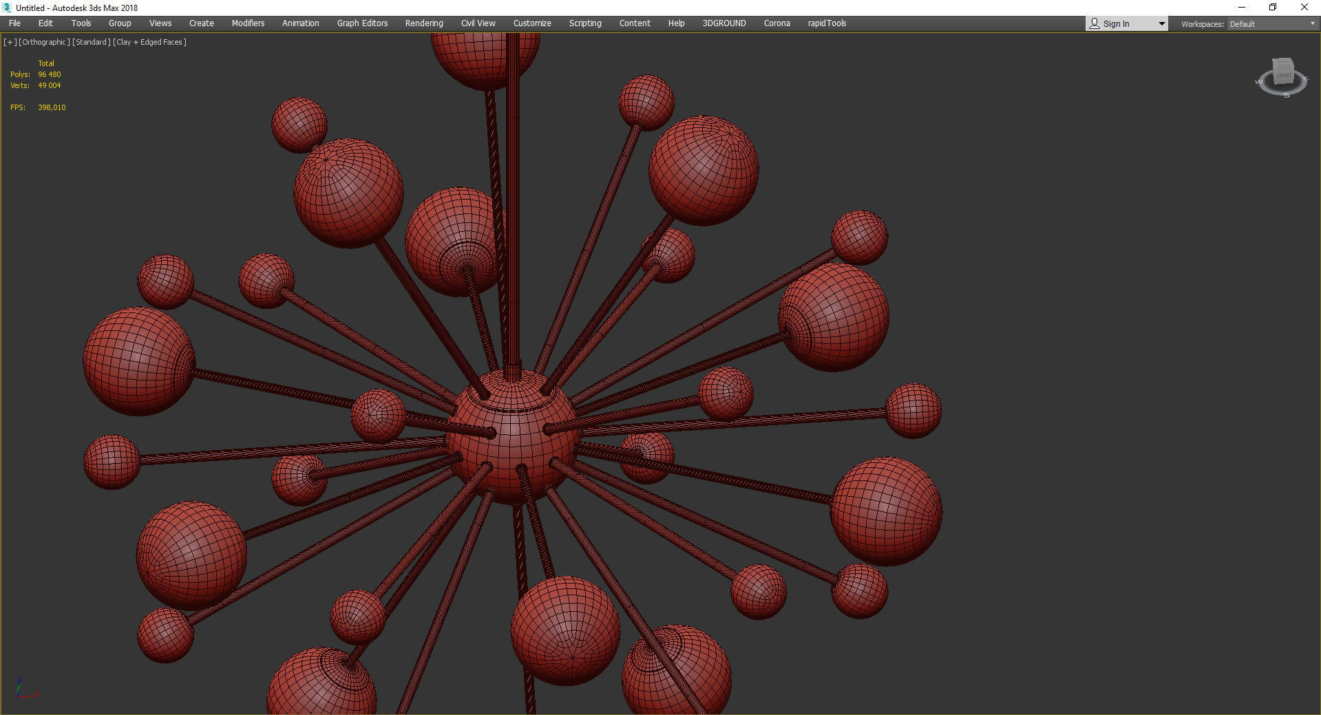Click the "Workspaces:" label
Image resolution: width=1321 pixels, height=715 pixels.
pyautogui.click(x=1202, y=24)
